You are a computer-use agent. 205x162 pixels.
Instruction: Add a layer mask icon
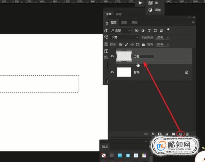pyautogui.click(x=160, y=134)
